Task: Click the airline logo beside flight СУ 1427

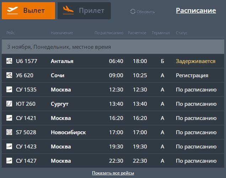Action: (x=9, y=161)
